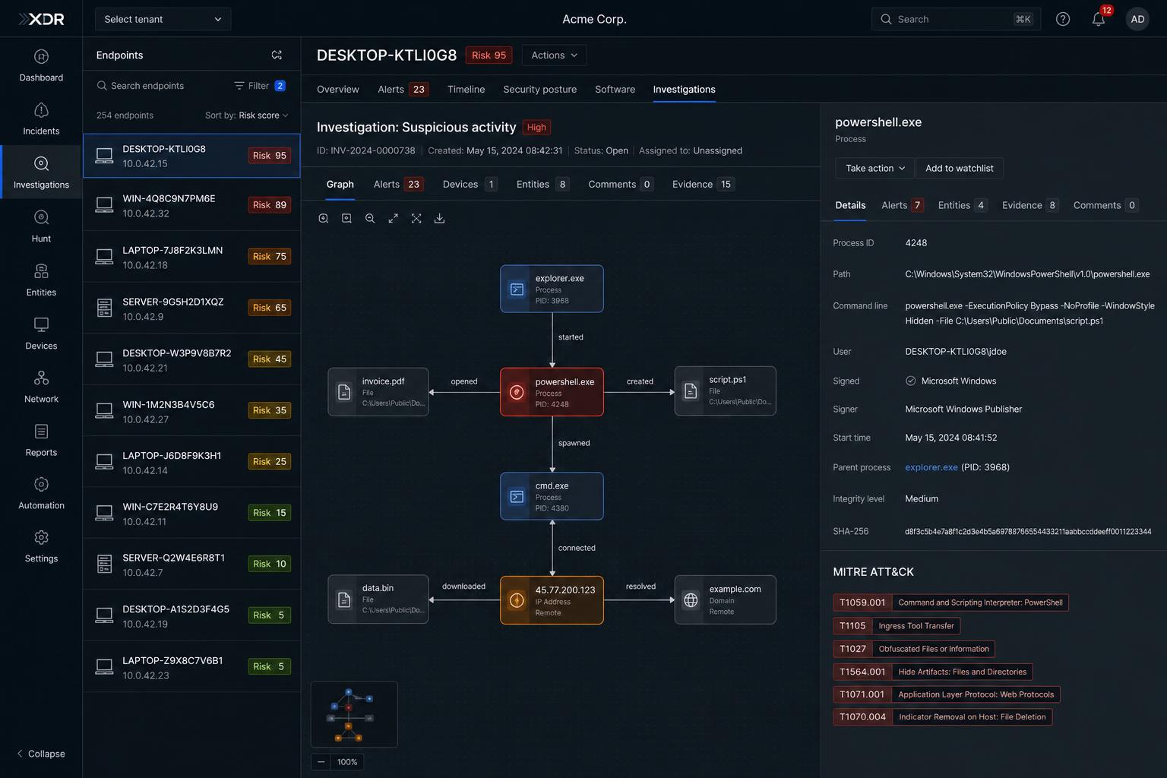Image resolution: width=1167 pixels, height=778 pixels.
Task: Click the zoom out graph tool
Action: coord(370,218)
